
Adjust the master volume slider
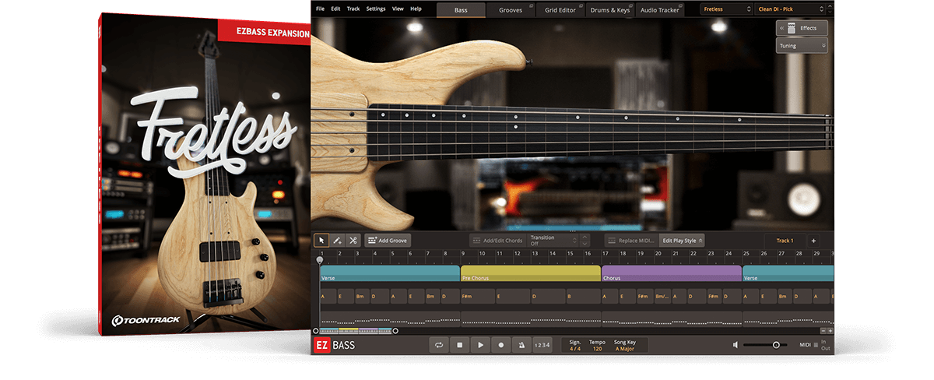point(767,345)
